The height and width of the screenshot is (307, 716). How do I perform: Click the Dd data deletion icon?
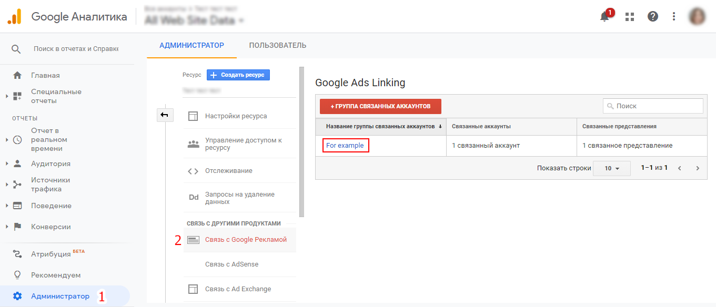point(194,198)
